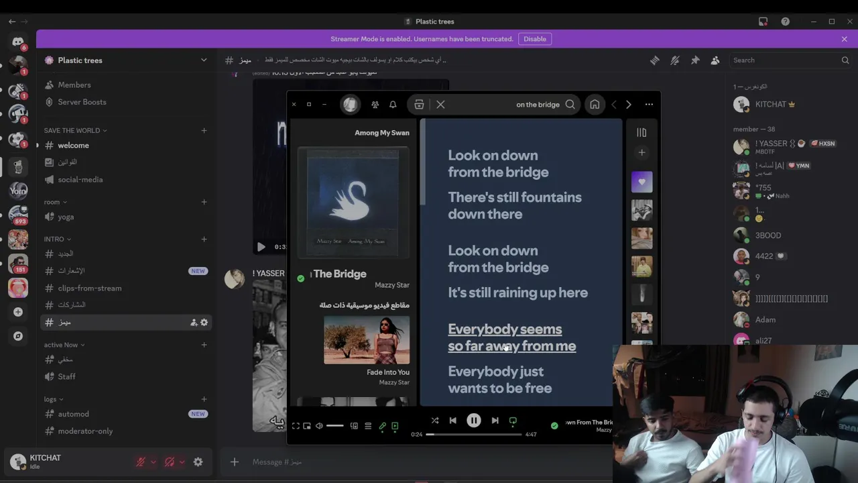Go to Spotify Home
This screenshot has width=858, height=483.
click(x=595, y=105)
